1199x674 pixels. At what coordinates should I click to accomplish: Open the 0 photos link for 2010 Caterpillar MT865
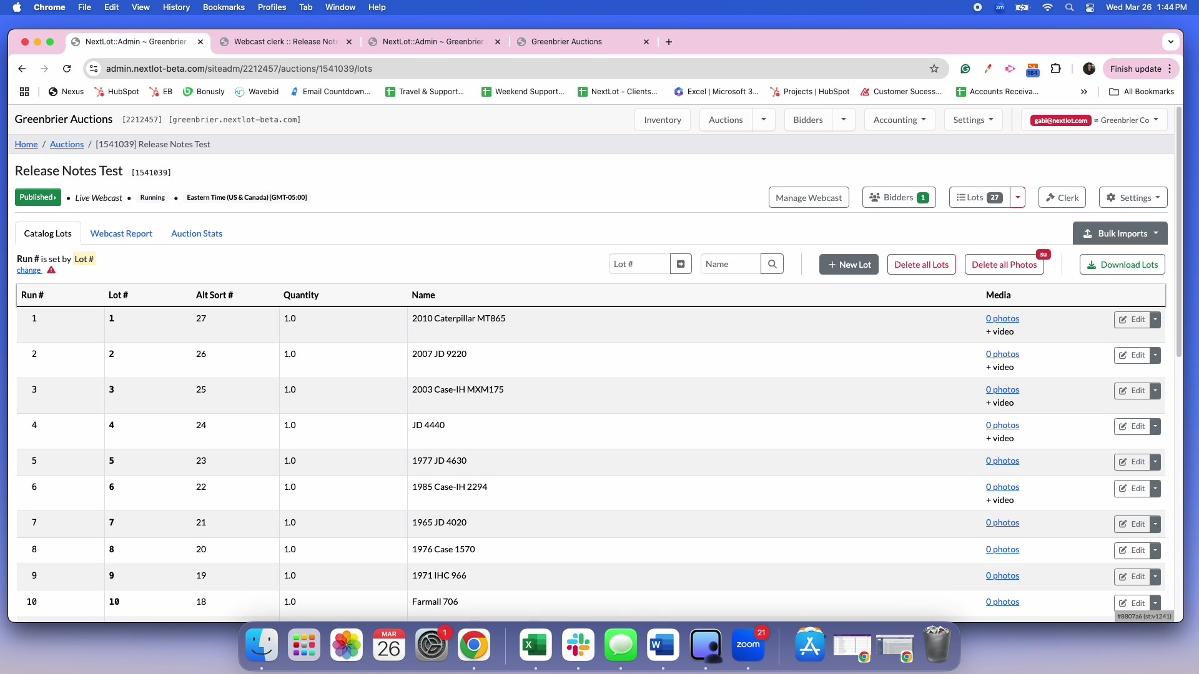[1002, 318]
